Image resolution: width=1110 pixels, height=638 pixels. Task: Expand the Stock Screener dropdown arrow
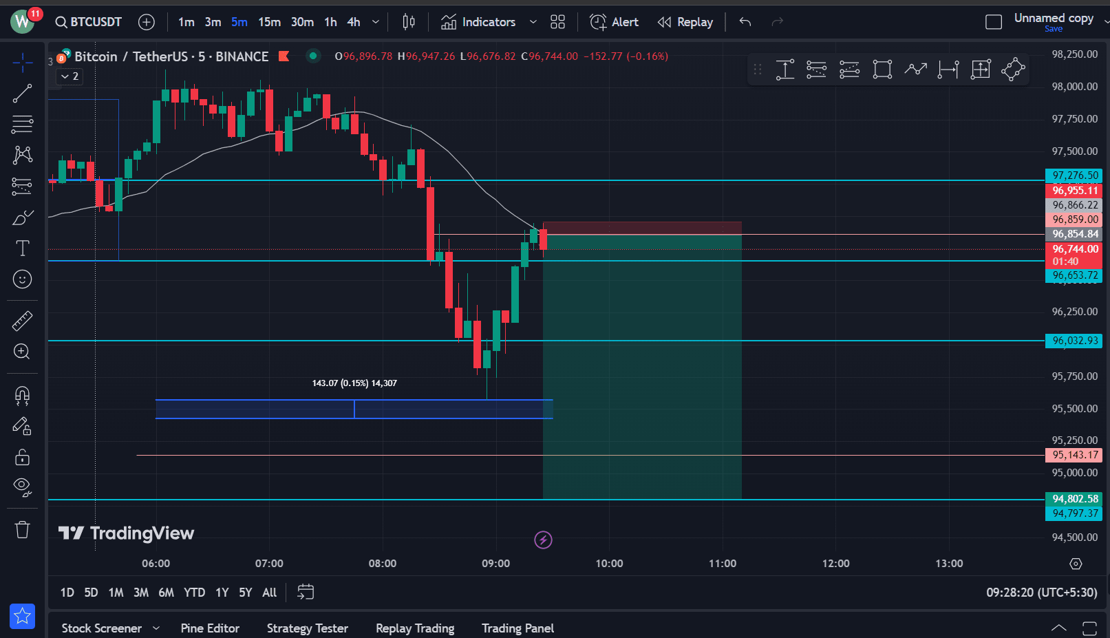156,628
